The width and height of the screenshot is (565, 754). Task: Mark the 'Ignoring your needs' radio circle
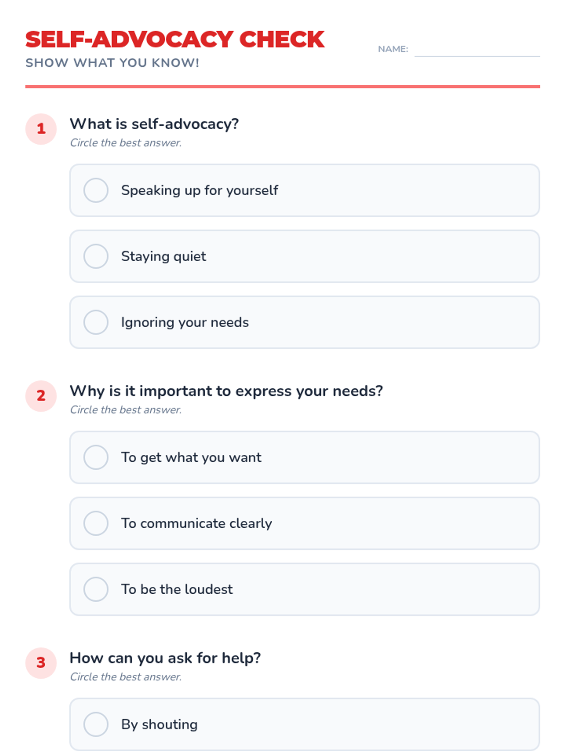click(96, 322)
